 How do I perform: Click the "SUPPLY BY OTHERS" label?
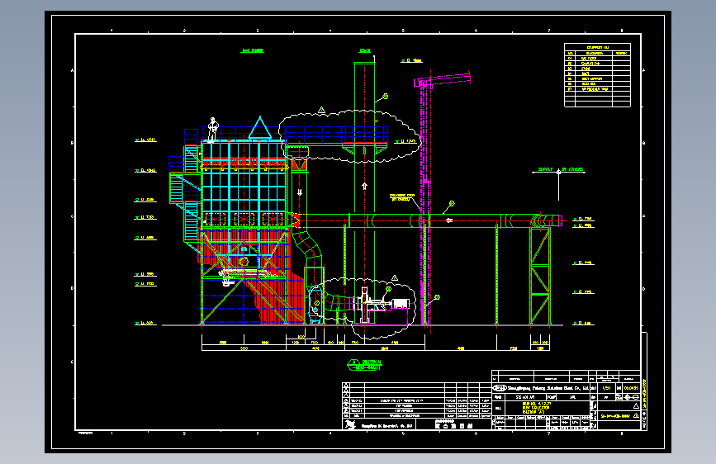(560, 169)
